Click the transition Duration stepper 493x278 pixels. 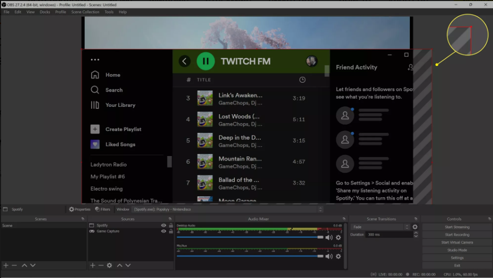pos(416,235)
